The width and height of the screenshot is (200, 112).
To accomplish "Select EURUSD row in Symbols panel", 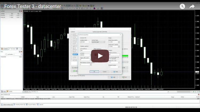I will point(11,15).
